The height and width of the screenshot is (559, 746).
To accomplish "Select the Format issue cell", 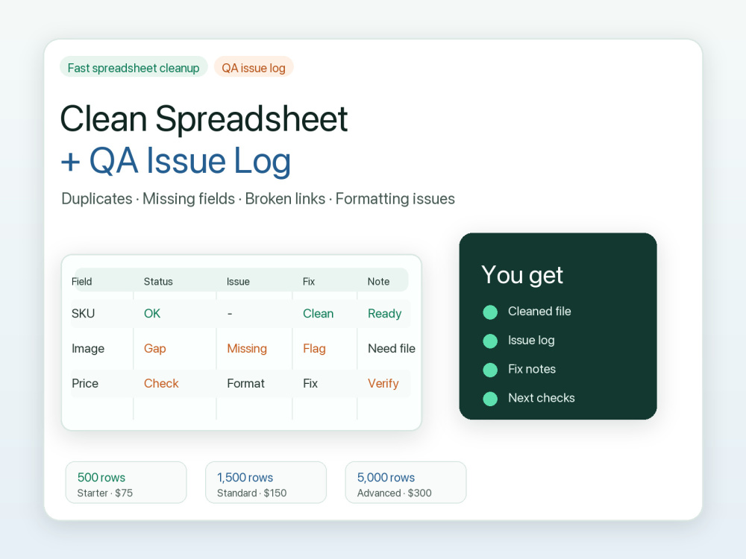I will [246, 384].
